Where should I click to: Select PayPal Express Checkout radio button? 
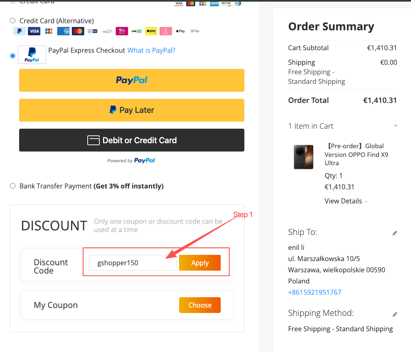point(12,56)
